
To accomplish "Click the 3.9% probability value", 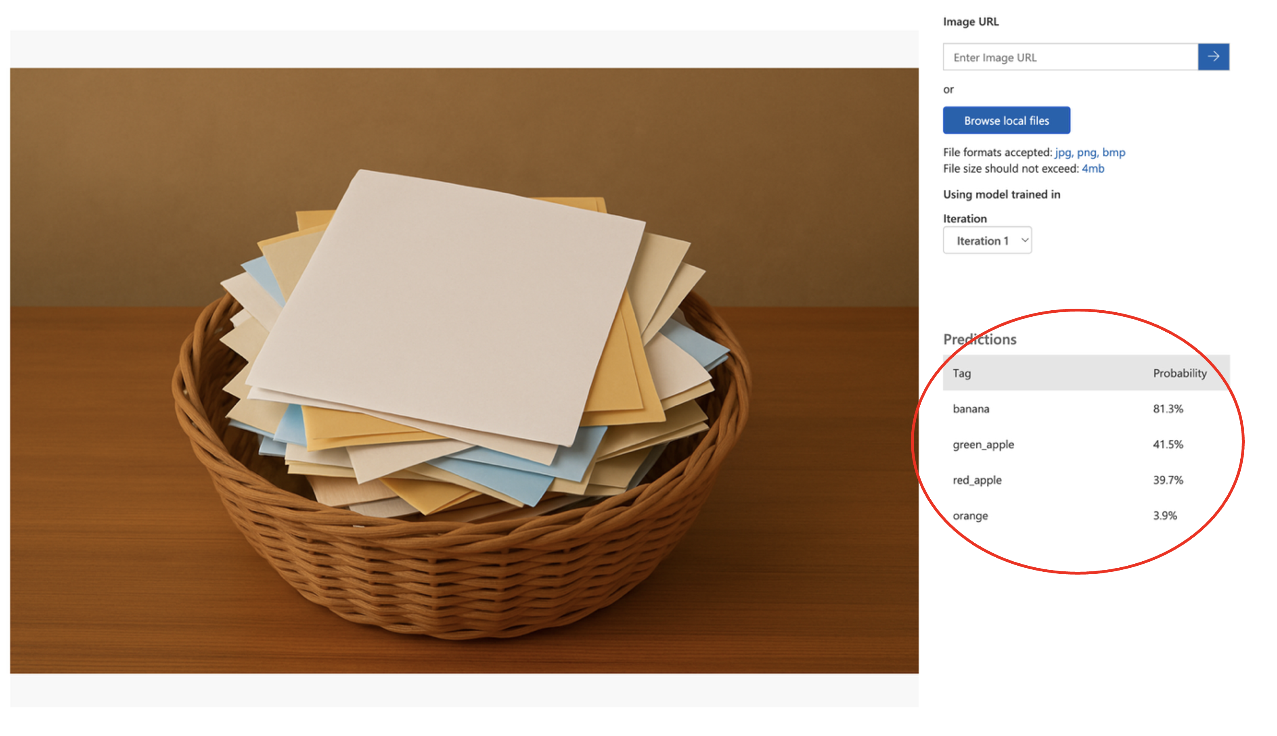I will pos(1165,516).
